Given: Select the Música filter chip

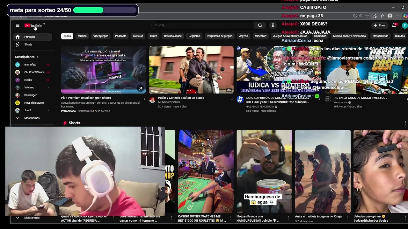Looking at the screenshot, I should coord(82,36).
